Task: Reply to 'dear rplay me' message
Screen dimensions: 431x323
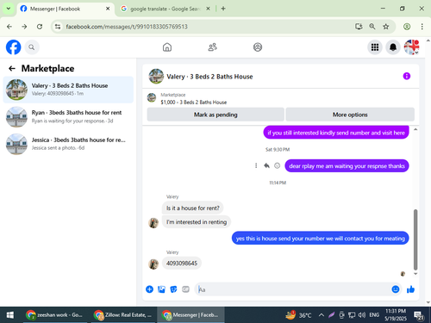Action: tap(266, 165)
